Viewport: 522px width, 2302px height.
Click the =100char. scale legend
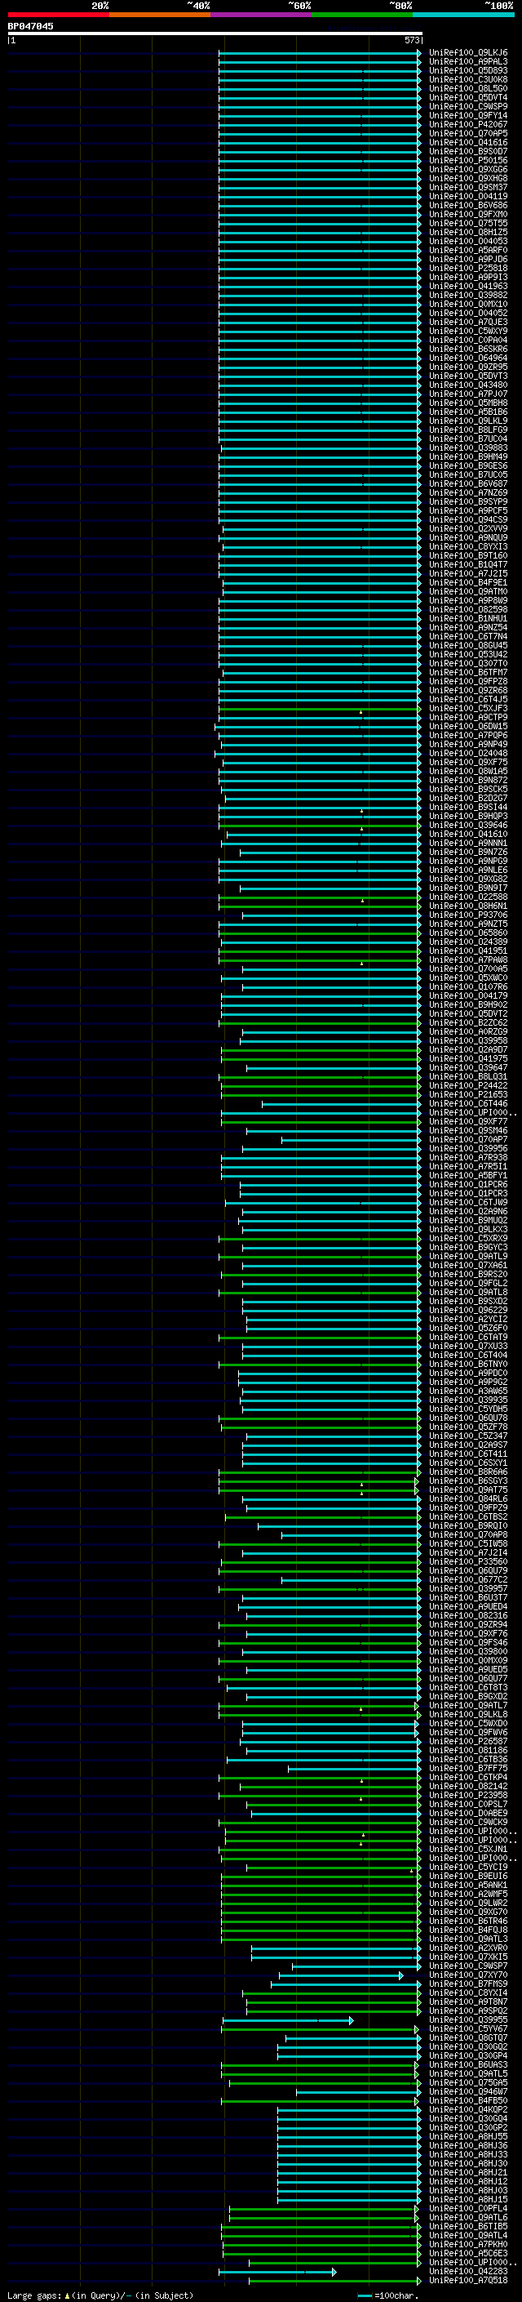coord(388,2295)
